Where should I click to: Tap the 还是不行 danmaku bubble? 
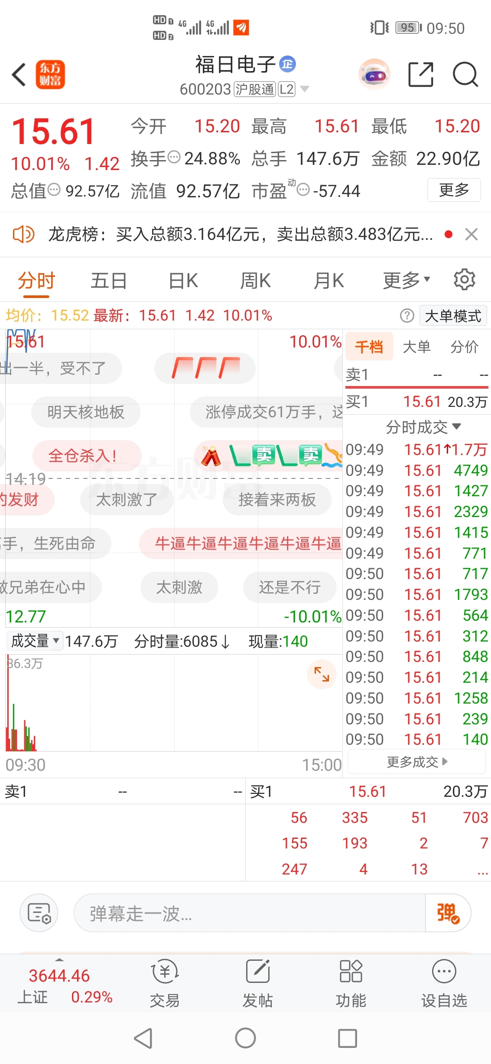[x=290, y=587]
